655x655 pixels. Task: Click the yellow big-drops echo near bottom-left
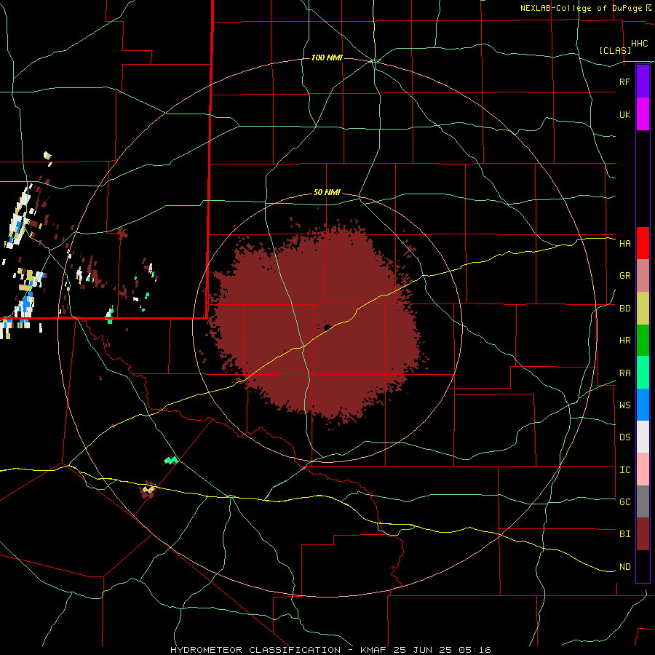pyautogui.click(x=148, y=489)
